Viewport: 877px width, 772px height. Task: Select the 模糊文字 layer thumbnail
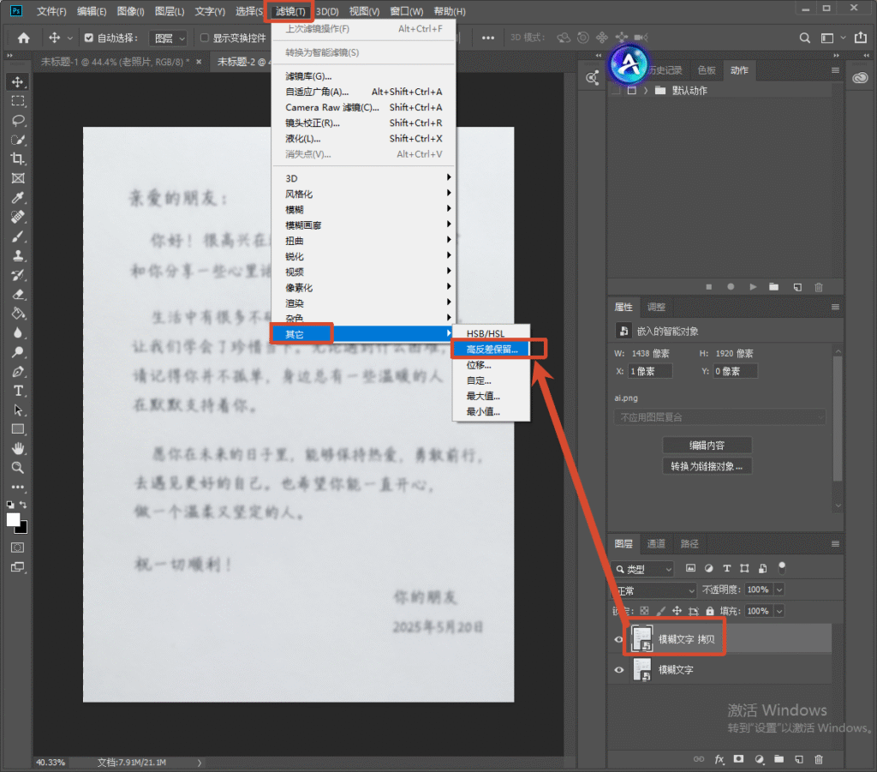tap(642, 670)
